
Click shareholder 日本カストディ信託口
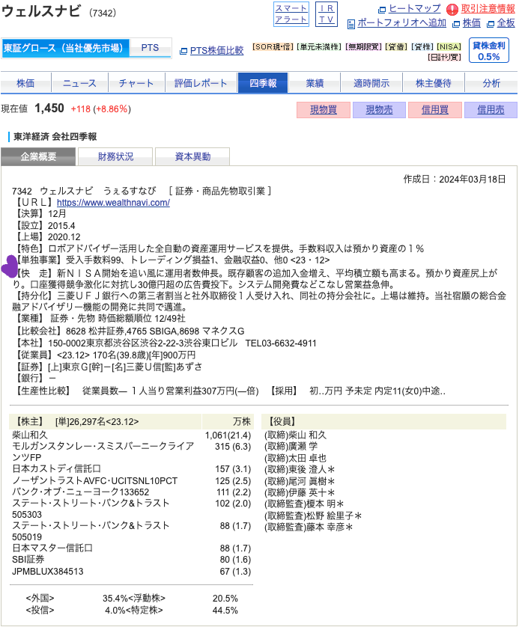(x=57, y=468)
